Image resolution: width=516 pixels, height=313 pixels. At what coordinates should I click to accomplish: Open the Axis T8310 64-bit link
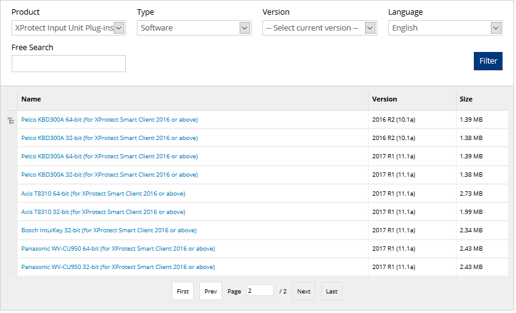[103, 194]
